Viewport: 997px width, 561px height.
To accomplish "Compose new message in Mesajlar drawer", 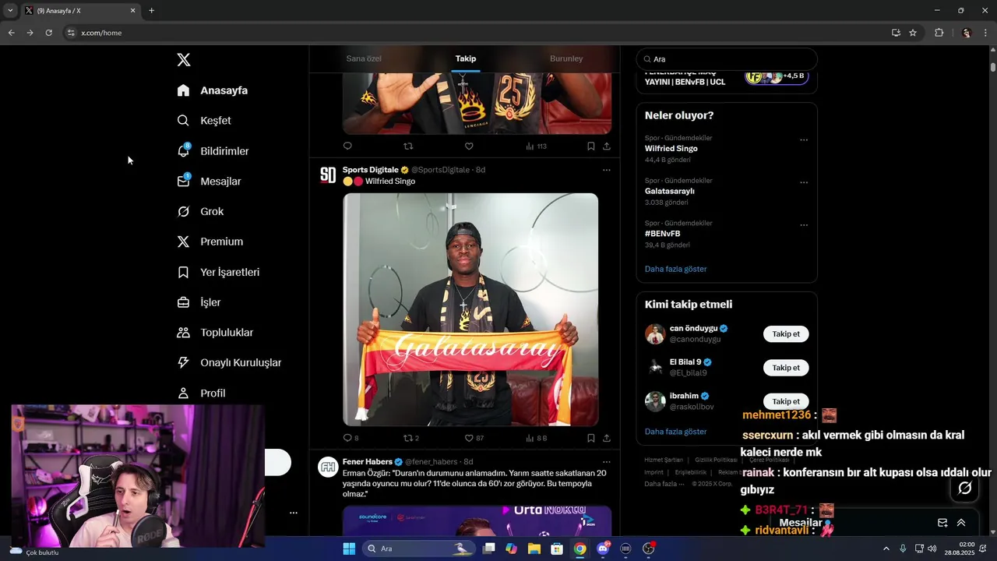I will (942, 523).
